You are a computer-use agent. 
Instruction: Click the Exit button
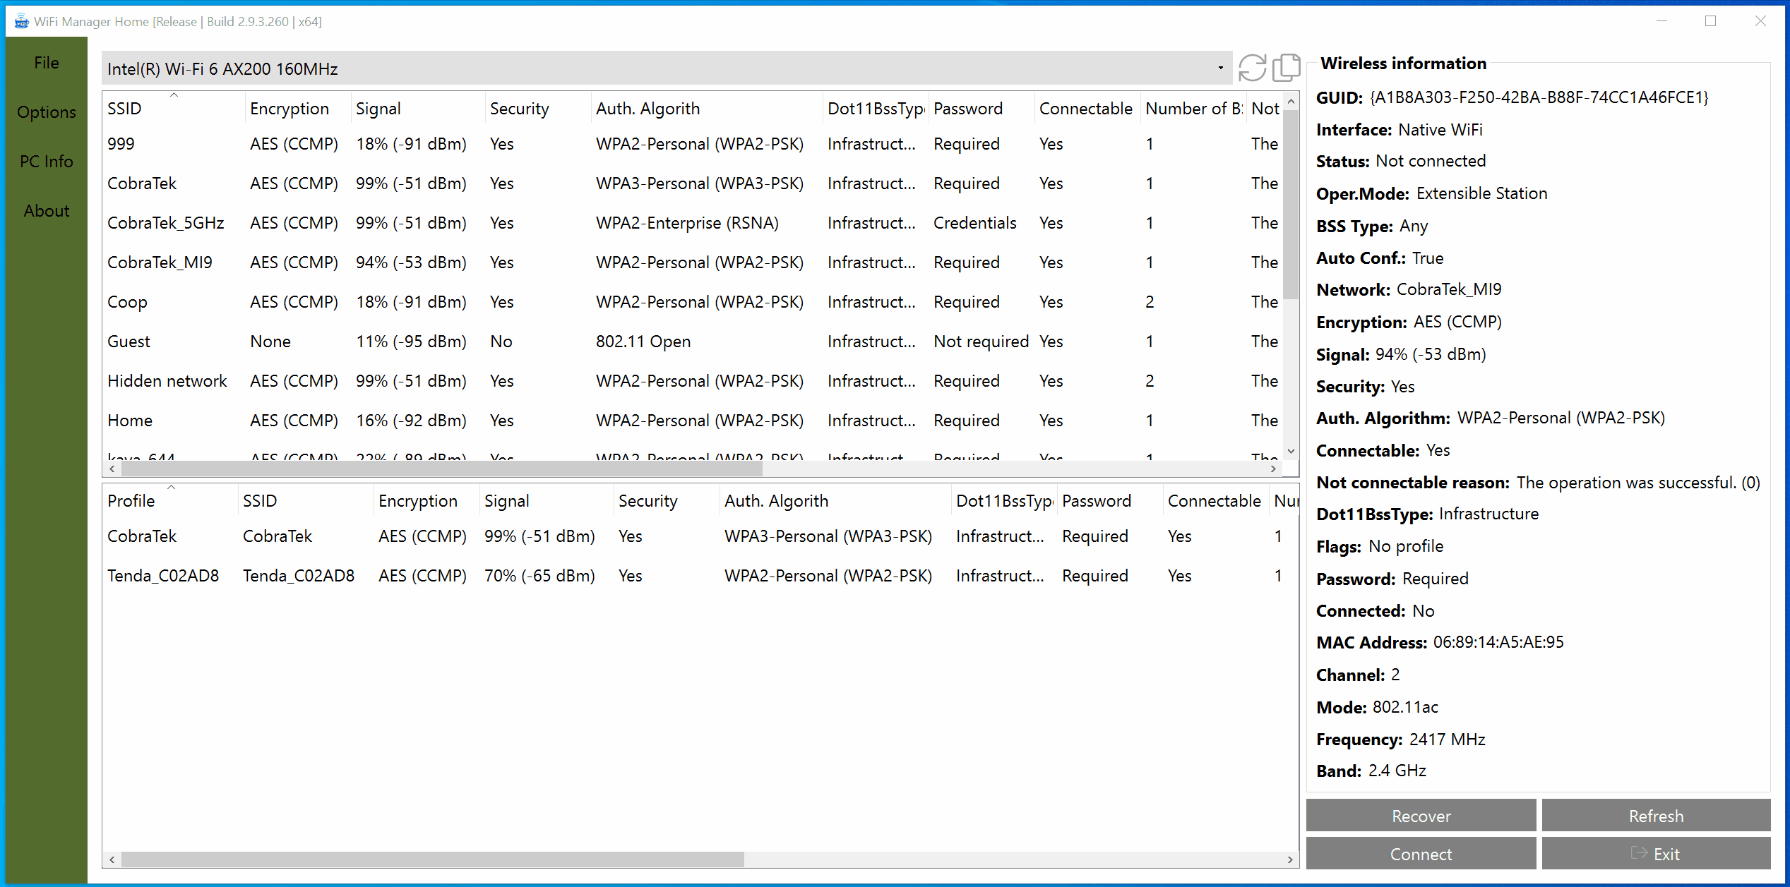point(1656,854)
